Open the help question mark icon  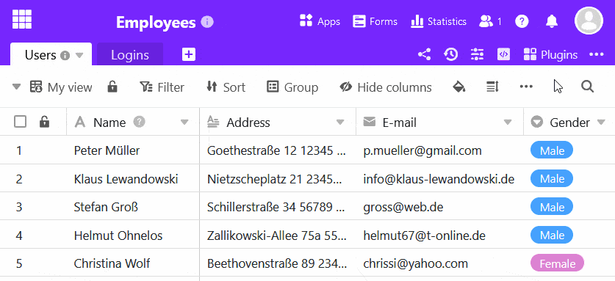[522, 21]
